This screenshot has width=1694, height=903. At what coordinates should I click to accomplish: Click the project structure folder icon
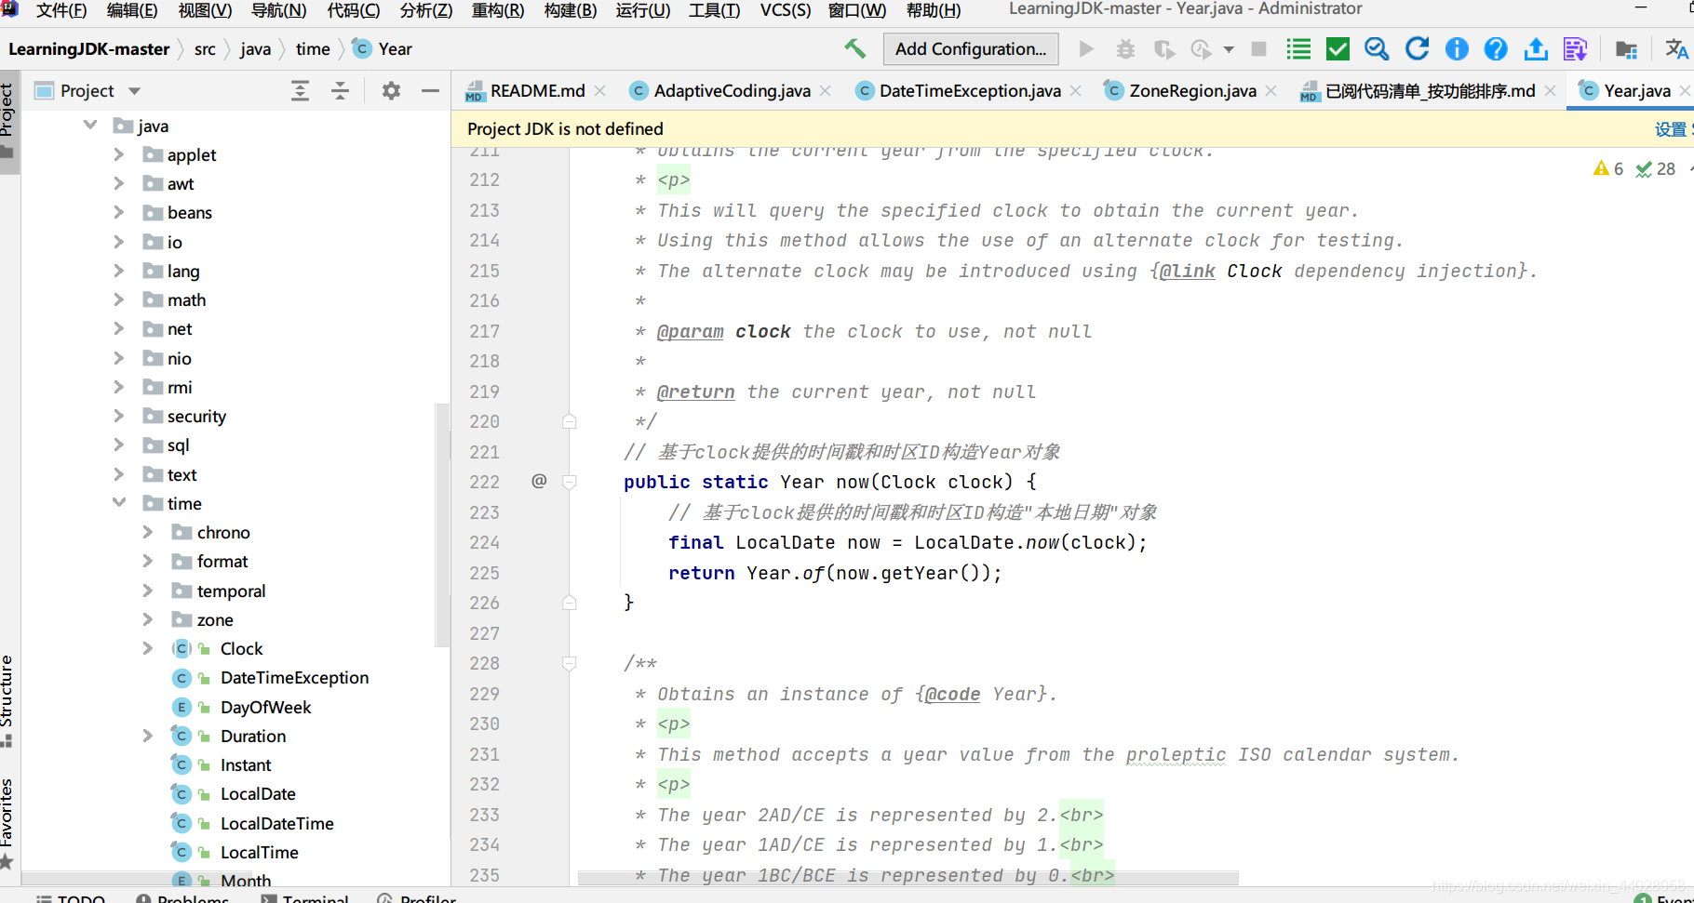point(1626,48)
